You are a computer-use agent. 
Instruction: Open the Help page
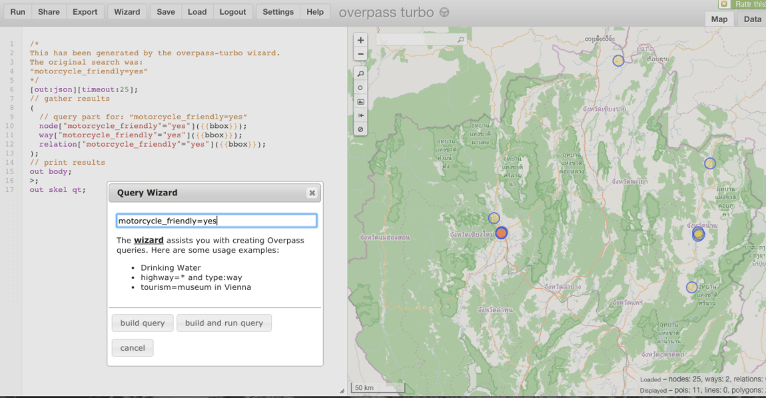(x=315, y=12)
